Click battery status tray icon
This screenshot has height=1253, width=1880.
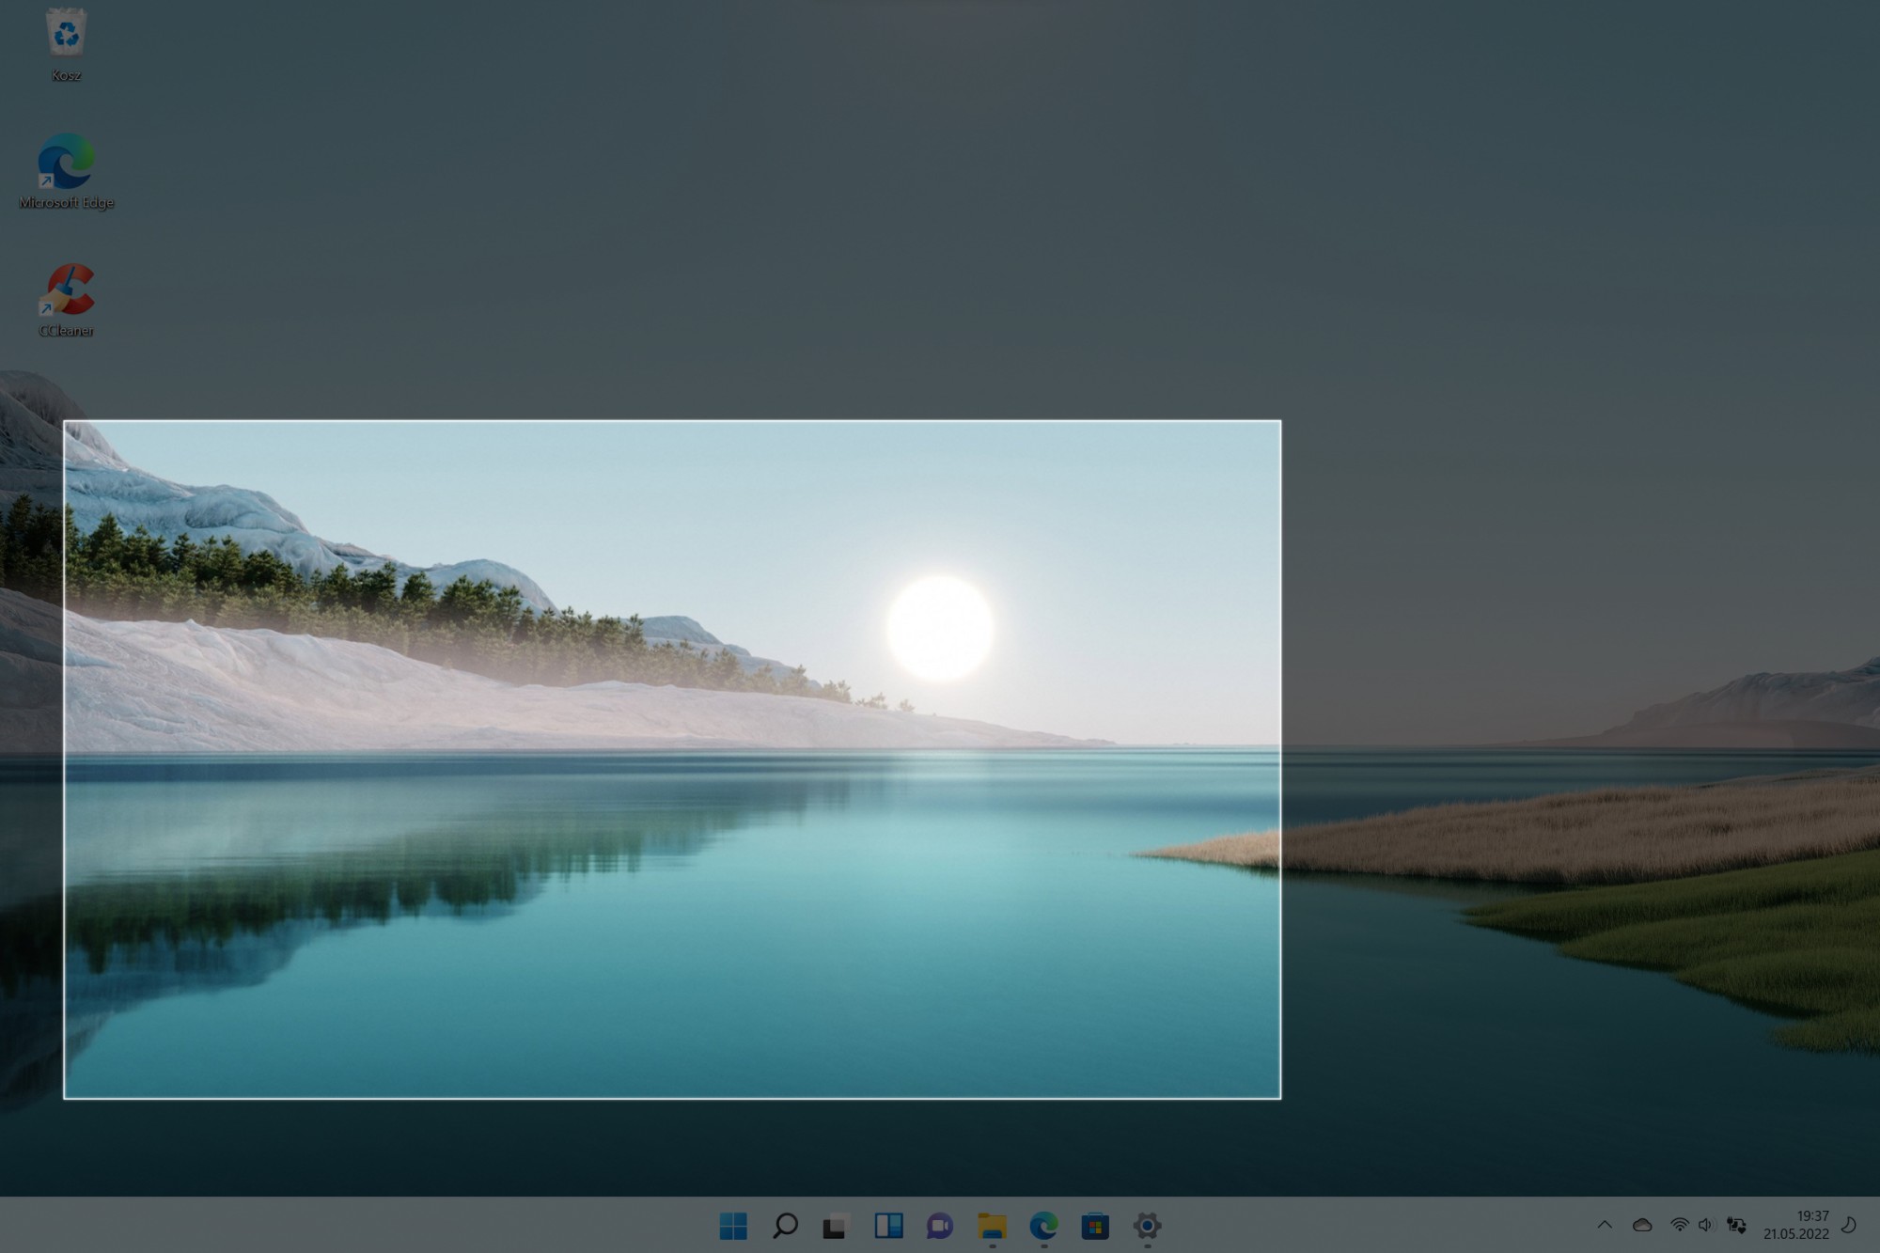click(1736, 1225)
